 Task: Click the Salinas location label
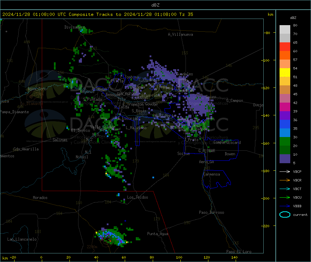(x=60, y=140)
